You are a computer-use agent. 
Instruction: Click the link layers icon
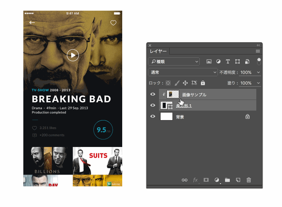(x=185, y=180)
